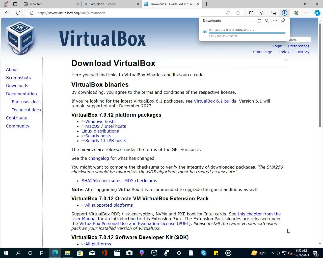Open Microsoft Store from taskbar

pos(80,253)
